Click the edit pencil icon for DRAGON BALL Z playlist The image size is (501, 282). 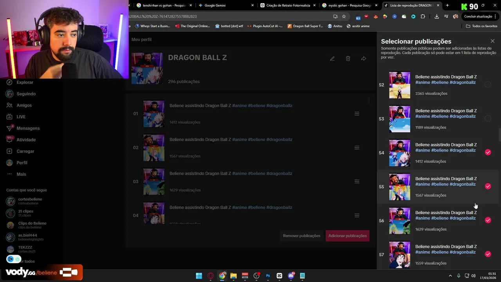332,59
